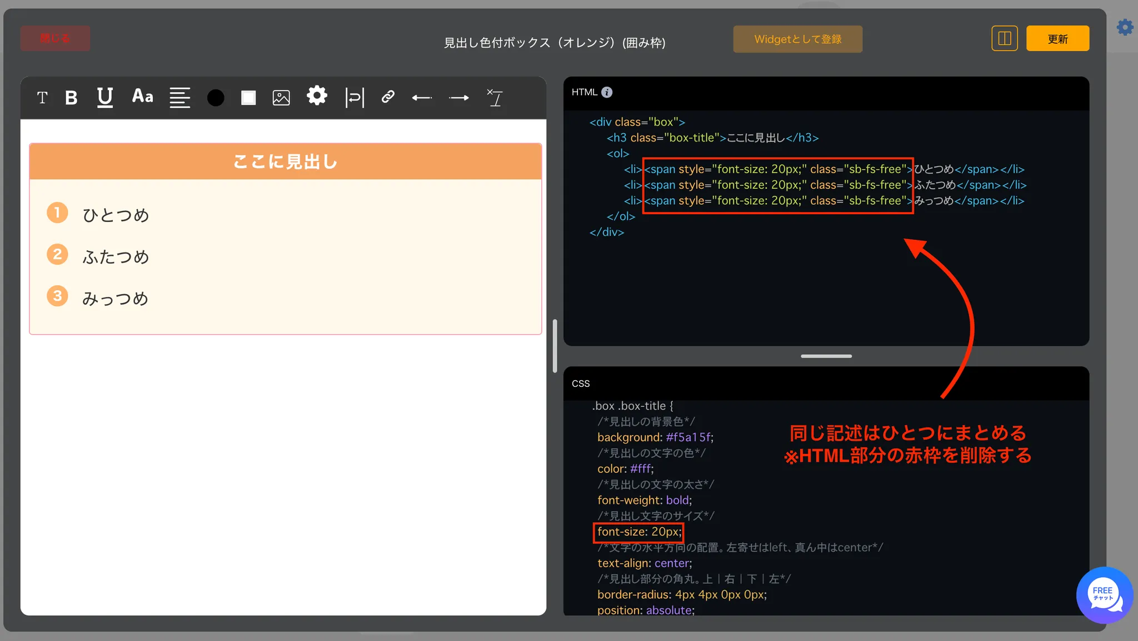The width and height of the screenshot is (1138, 641).
Task: Open the text alignment options
Action: point(179,98)
